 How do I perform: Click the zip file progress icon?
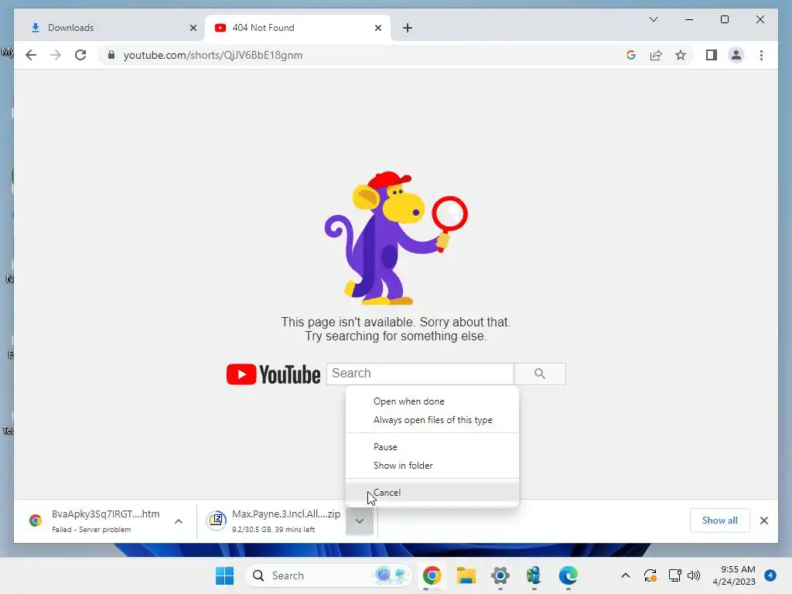217,521
